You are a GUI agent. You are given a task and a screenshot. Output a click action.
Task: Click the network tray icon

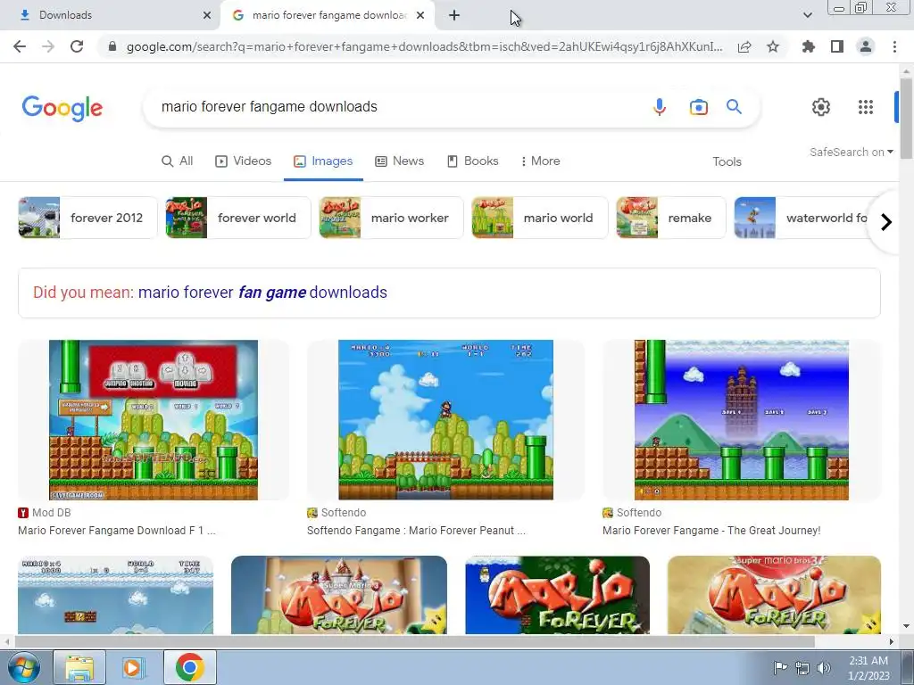802,668
